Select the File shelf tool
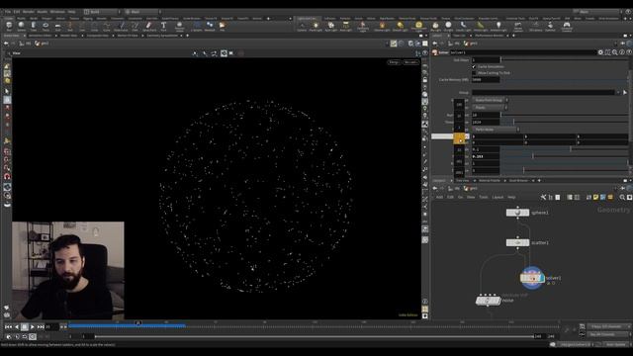633x356 pixels. [x=223, y=27]
